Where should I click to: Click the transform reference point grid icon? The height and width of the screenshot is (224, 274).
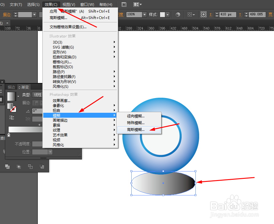203,14
